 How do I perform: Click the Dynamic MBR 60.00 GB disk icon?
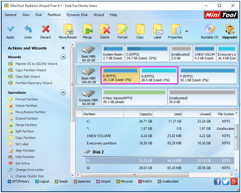(89, 93)
